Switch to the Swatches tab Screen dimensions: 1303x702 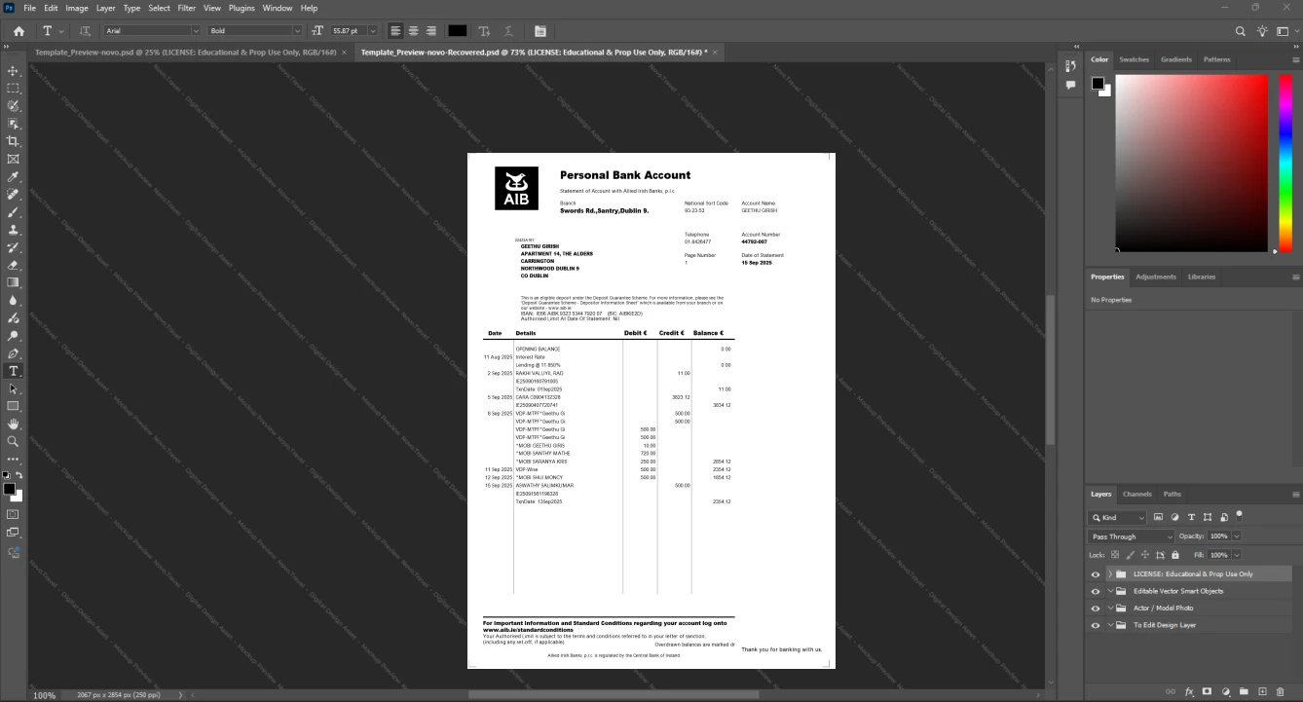click(1134, 59)
